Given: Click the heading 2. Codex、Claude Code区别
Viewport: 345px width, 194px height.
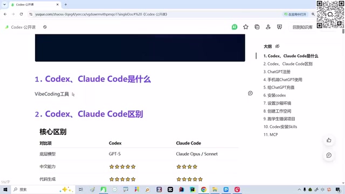Looking at the screenshot, I should coord(89,114).
